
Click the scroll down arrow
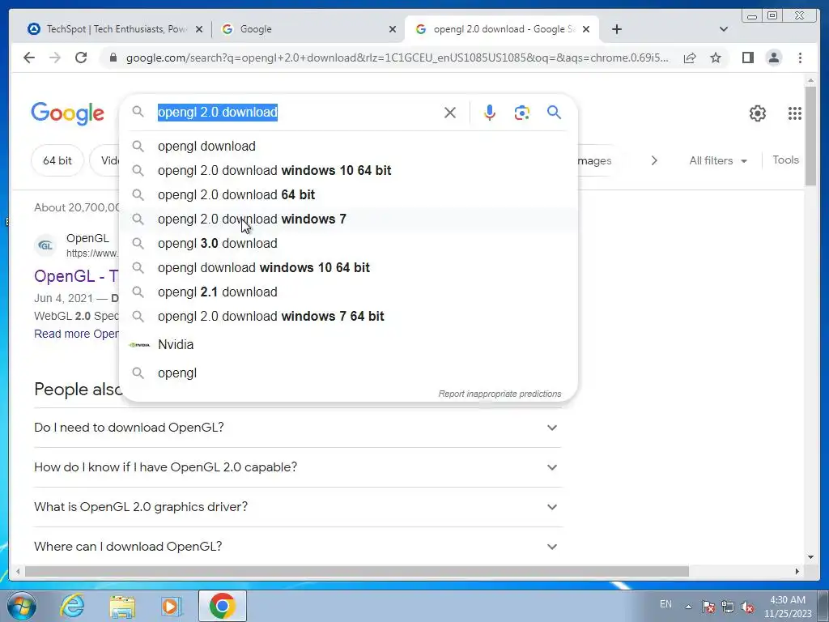pyautogui.click(x=810, y=557)
